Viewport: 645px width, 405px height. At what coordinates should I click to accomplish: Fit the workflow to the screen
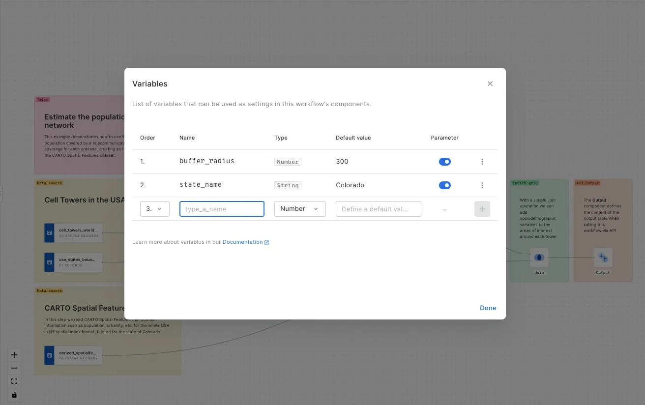pyautogui.click(x=14, y=381)
